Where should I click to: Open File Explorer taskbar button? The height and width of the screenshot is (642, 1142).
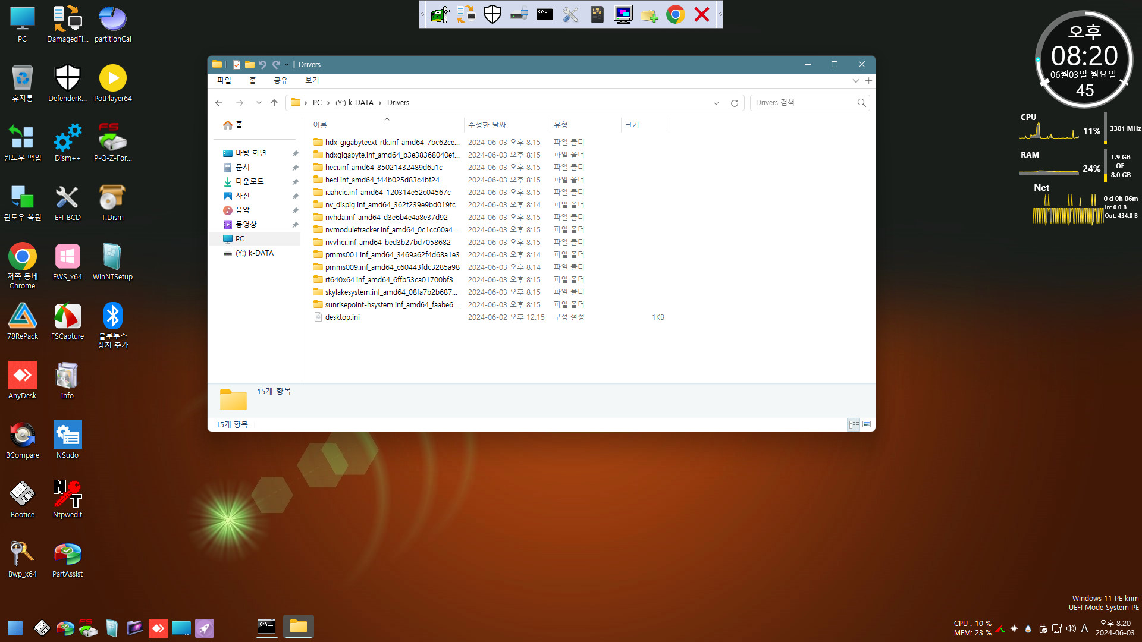click(299, 627)
